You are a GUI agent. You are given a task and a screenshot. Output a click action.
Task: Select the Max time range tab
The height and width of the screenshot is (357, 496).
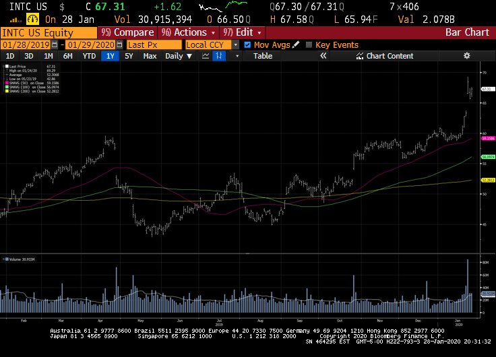[x=150, y=56]
